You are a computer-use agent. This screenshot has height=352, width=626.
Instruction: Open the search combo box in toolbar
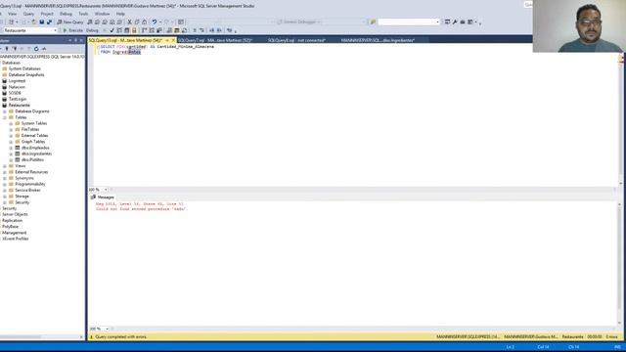point(437,22)
